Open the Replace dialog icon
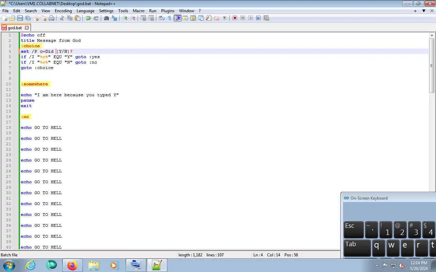This screenshot has width=436, height=272. click(114, 18)
